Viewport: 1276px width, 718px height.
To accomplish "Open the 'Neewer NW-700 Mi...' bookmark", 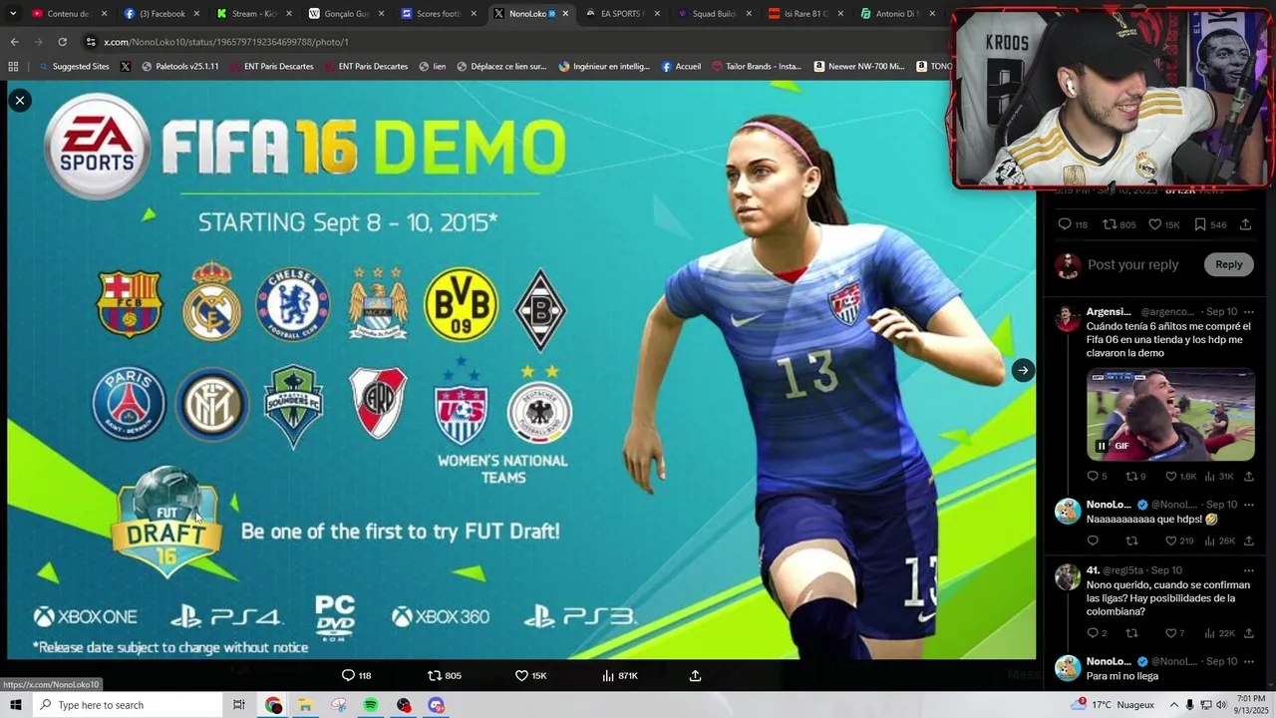I will pos(859,67).
